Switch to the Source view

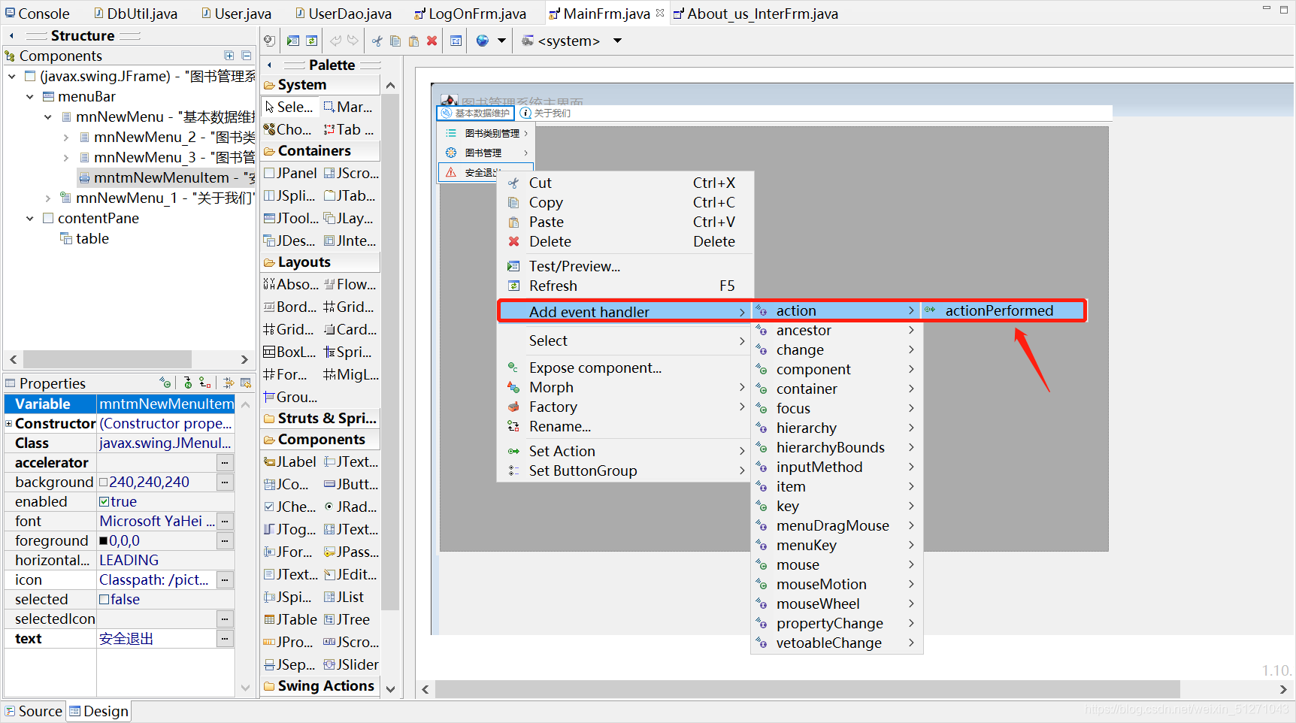(33, 711)
